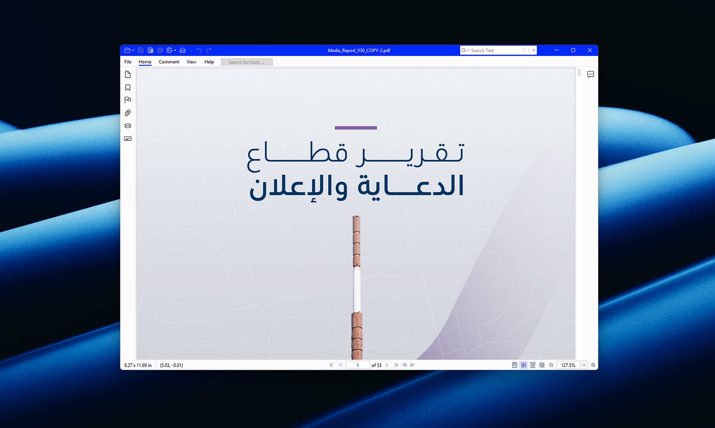
Task: Click the zoom out magnifier
Action: click(551, 365)
